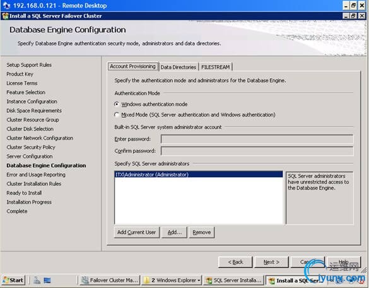Open Failover Cluster Manager taskbar item
369x288 pixels.
point(110,280)
